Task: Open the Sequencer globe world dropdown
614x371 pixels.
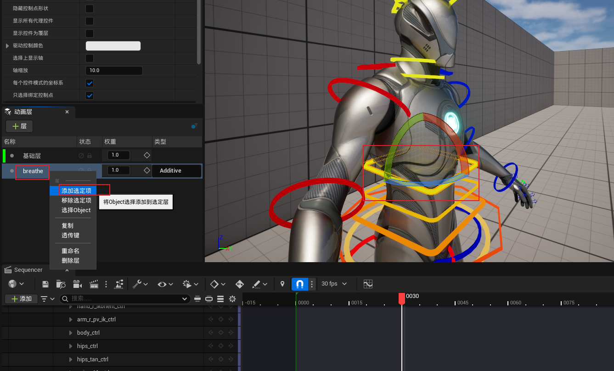Action: 16,284
